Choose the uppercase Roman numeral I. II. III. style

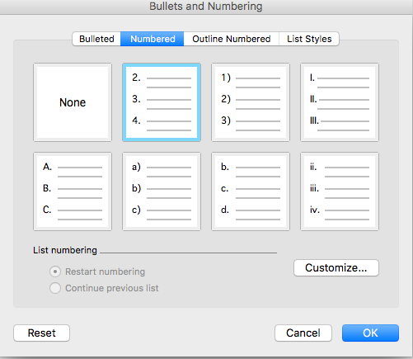(340, 102)
